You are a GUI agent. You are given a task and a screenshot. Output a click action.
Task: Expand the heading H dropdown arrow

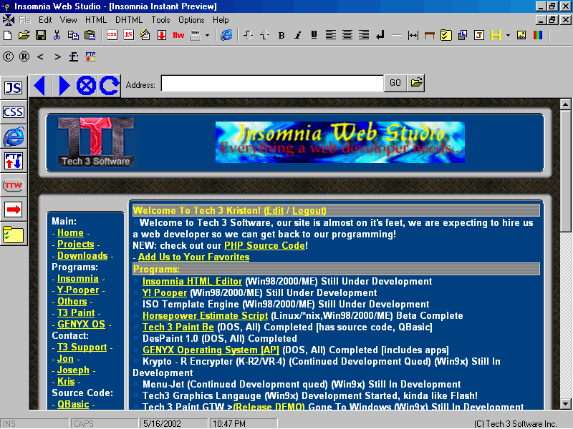(x=508, y=35)
